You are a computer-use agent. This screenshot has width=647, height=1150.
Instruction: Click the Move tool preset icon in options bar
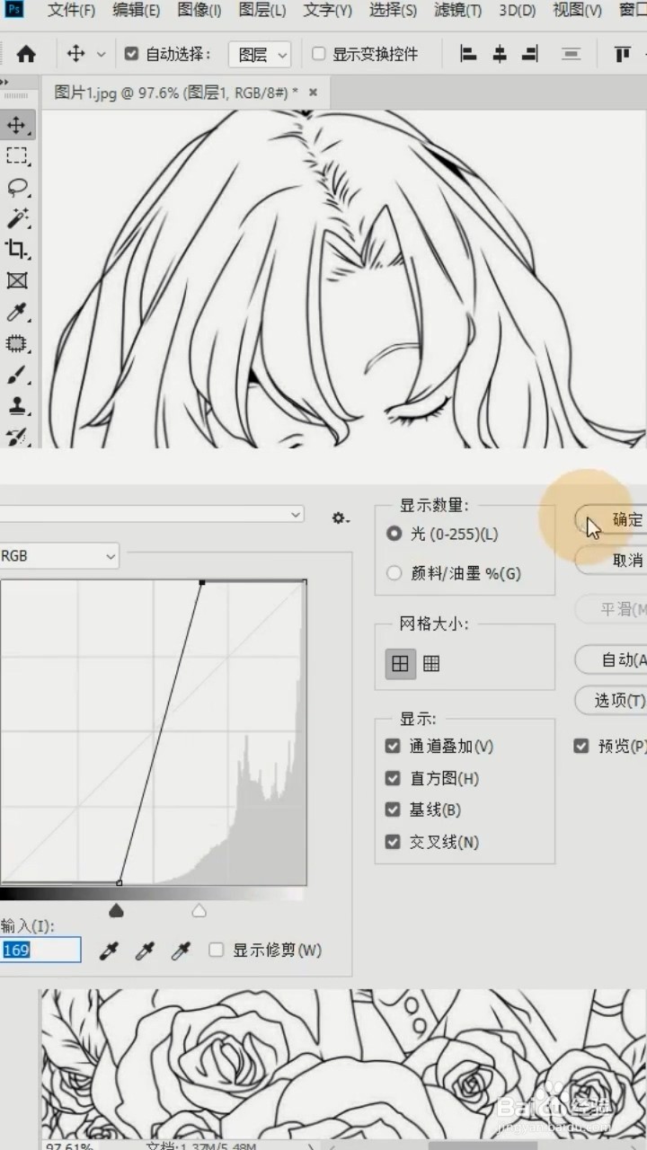coord(75,54)
